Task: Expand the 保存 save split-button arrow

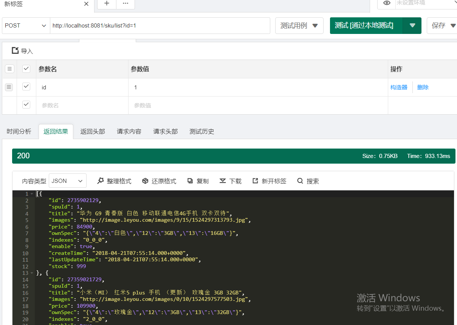Action: [x=453, y=25]
